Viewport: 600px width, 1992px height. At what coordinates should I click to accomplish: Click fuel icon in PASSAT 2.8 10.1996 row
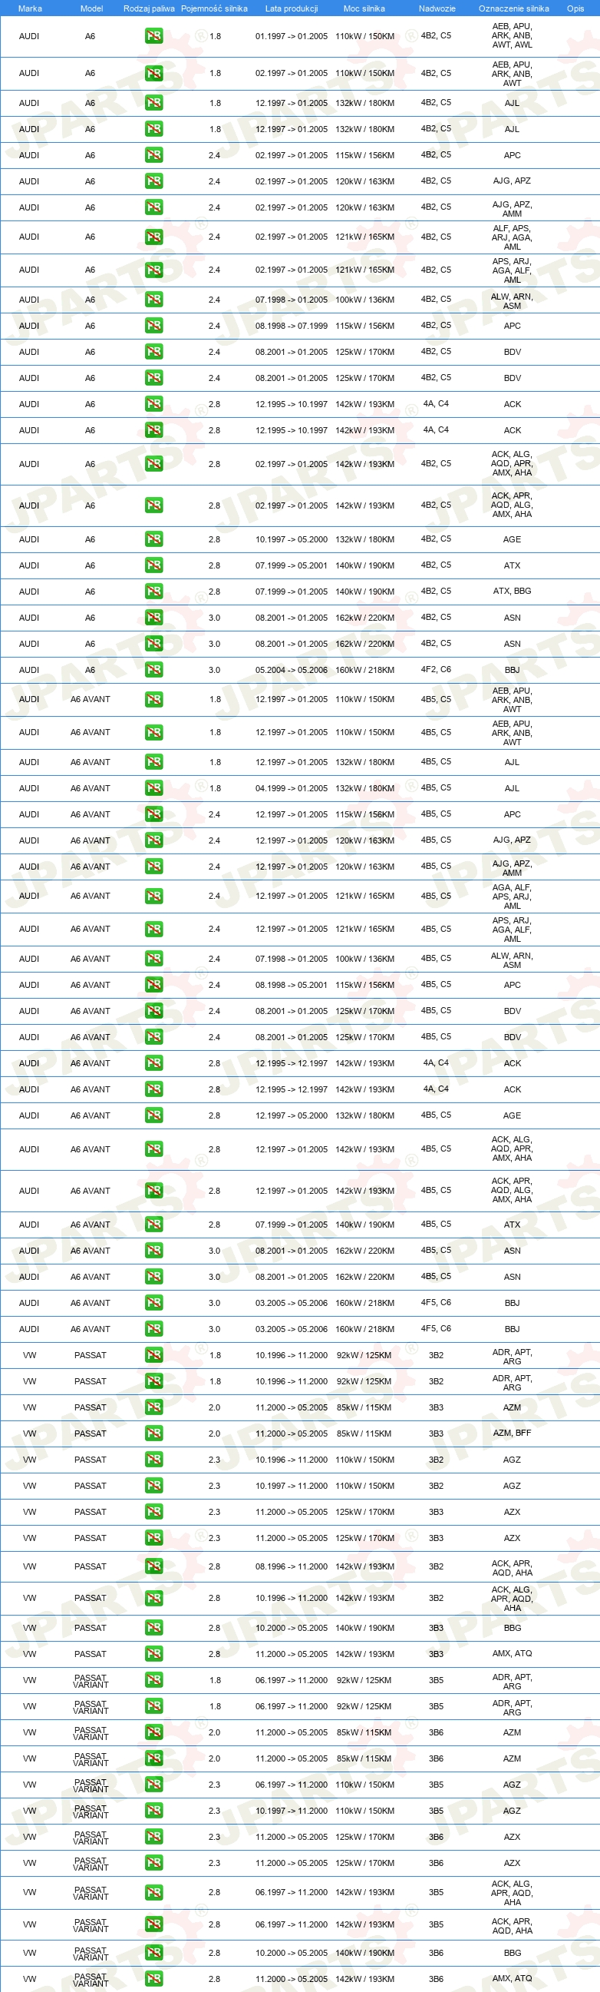(153, 1599)
